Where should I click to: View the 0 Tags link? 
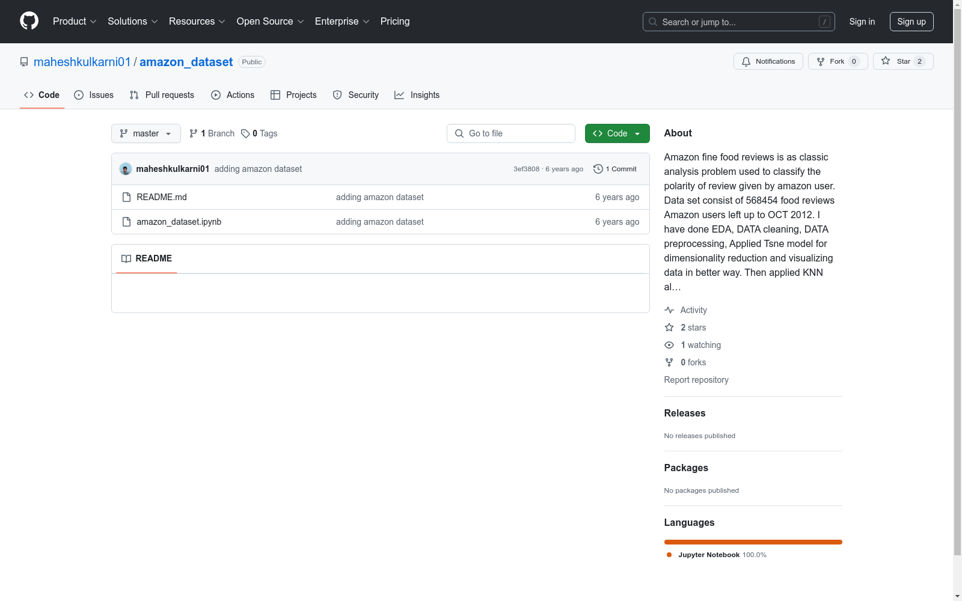[x=259, y=133]
